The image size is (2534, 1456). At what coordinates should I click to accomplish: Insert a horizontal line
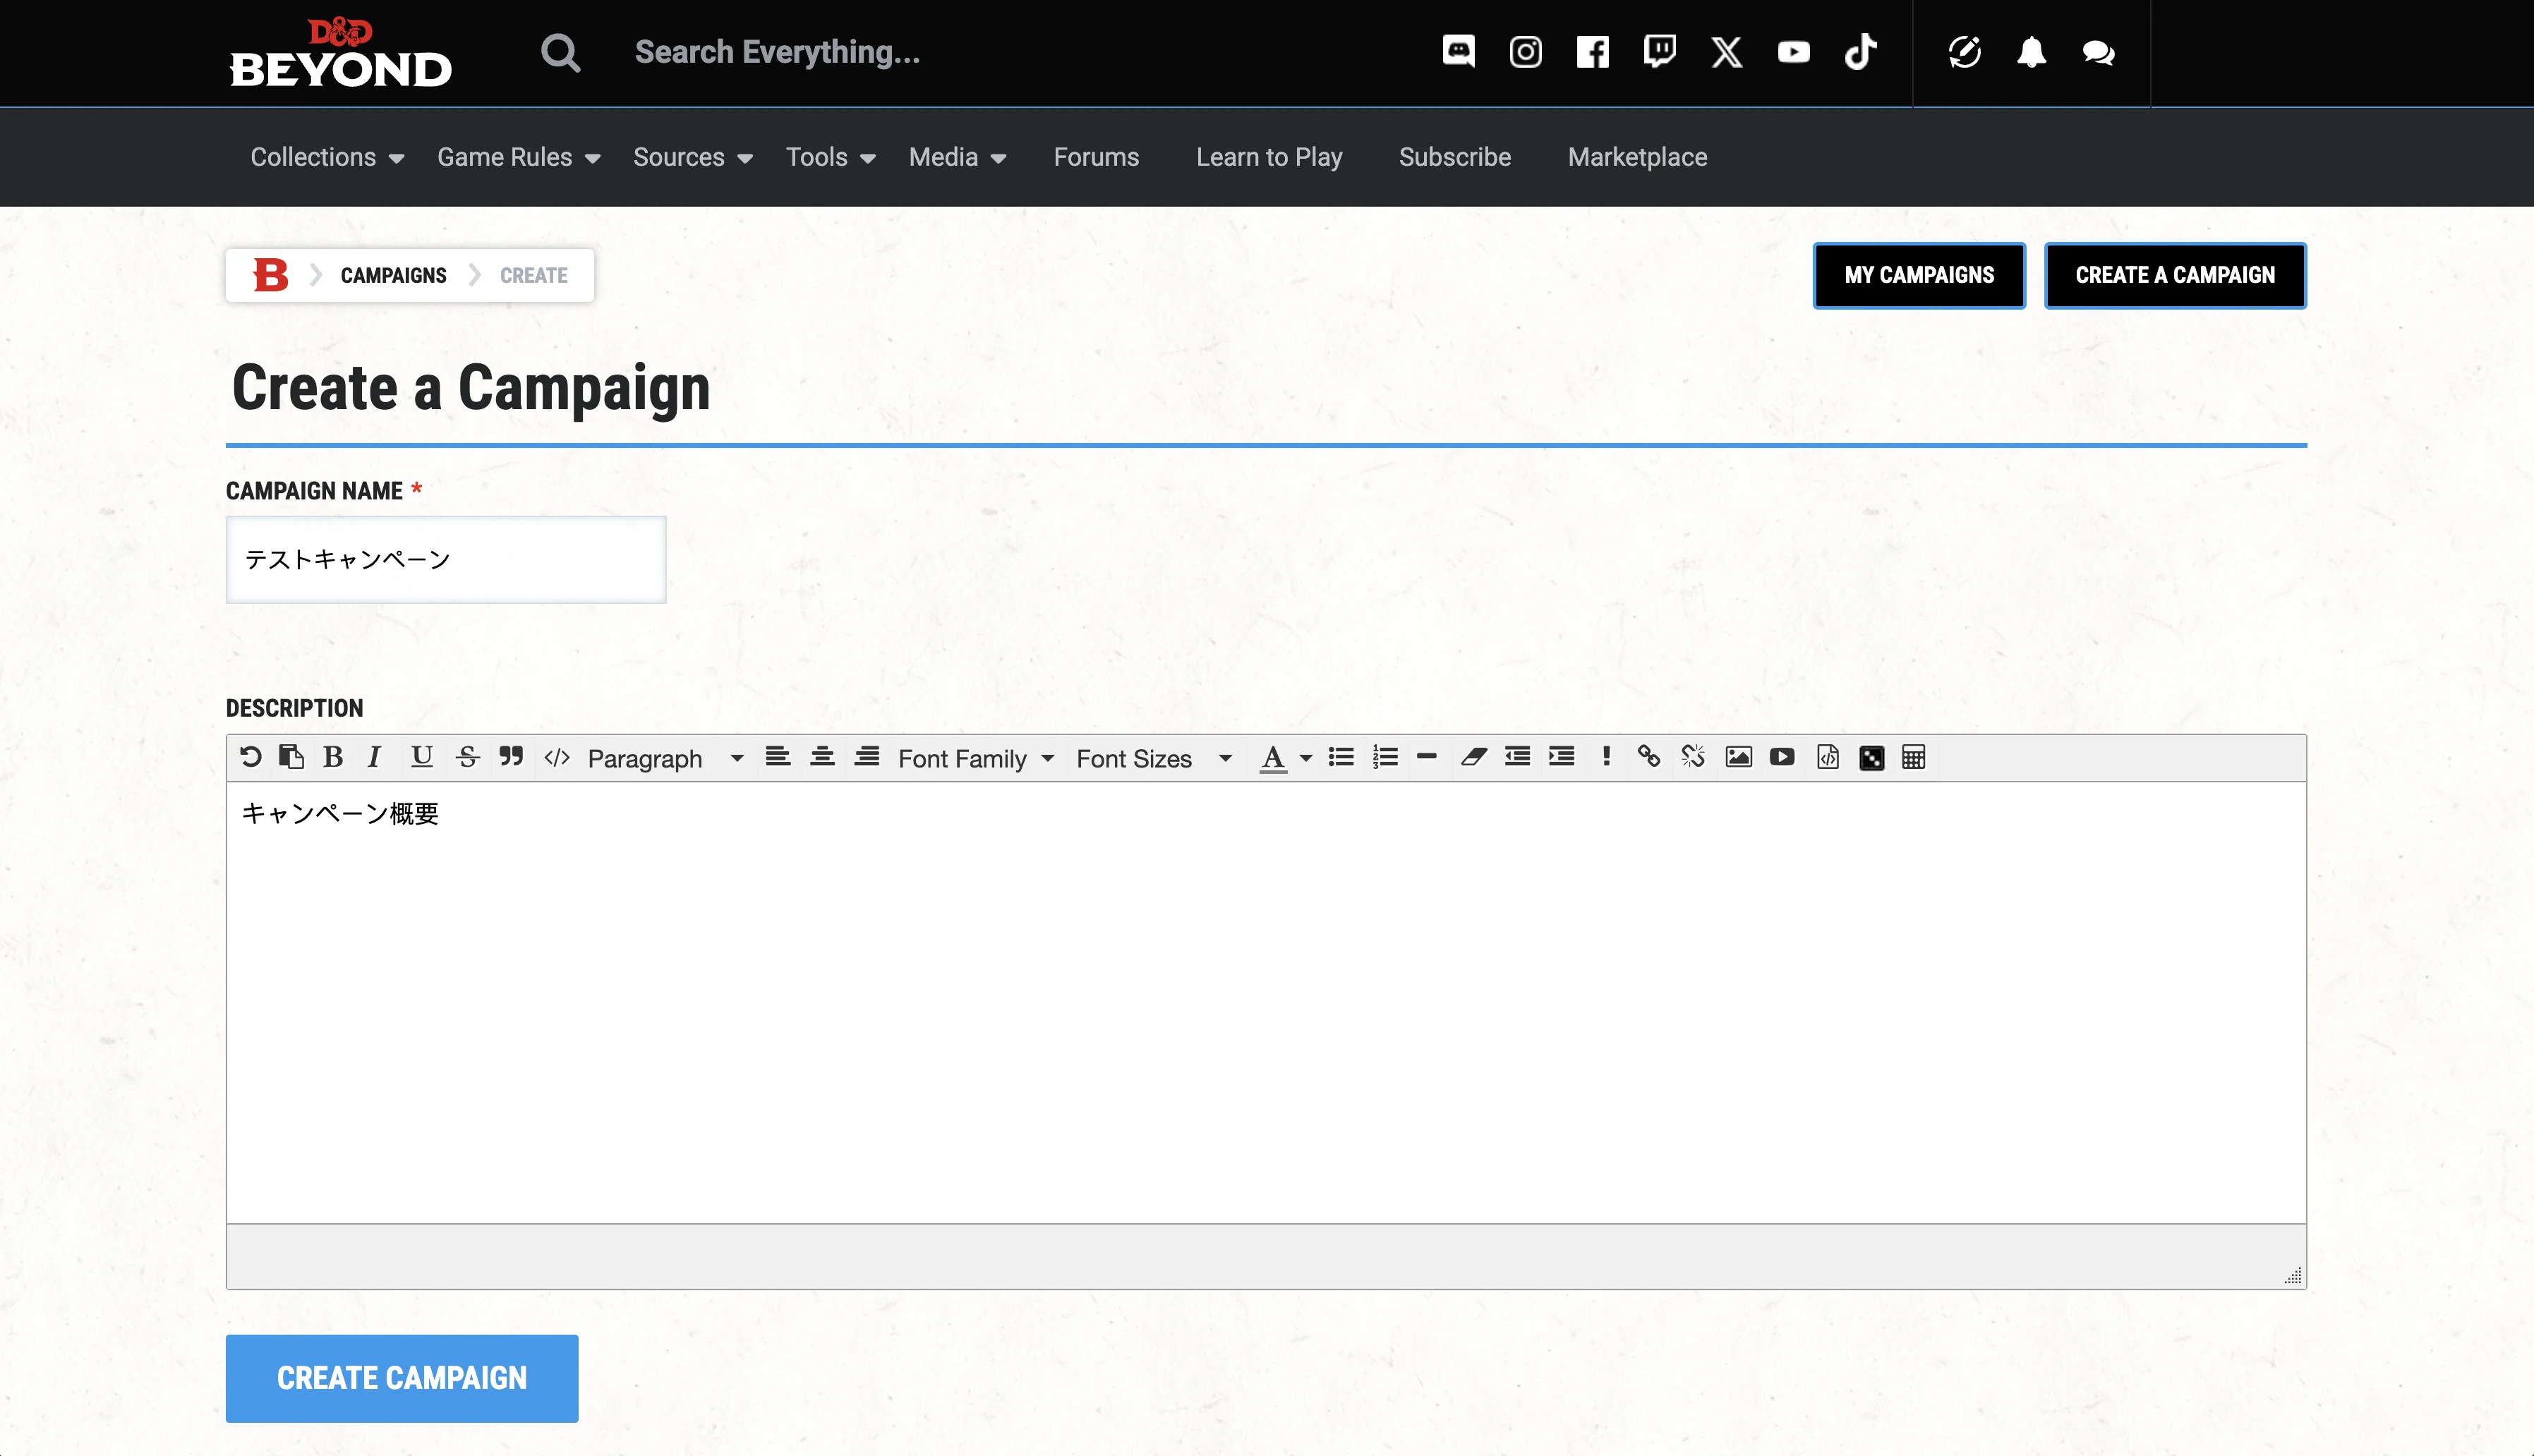tap(1427, 757)
